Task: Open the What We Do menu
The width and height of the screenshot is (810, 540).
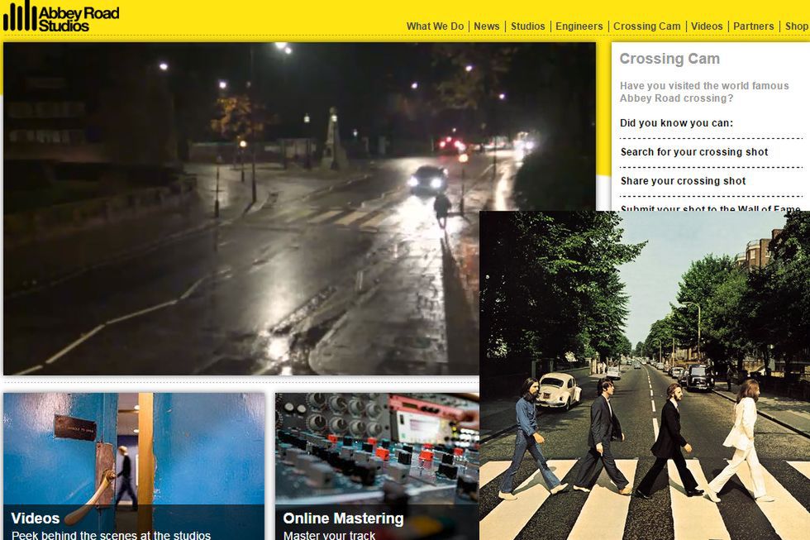Action: pyautogui.click(x=435, y=26)
